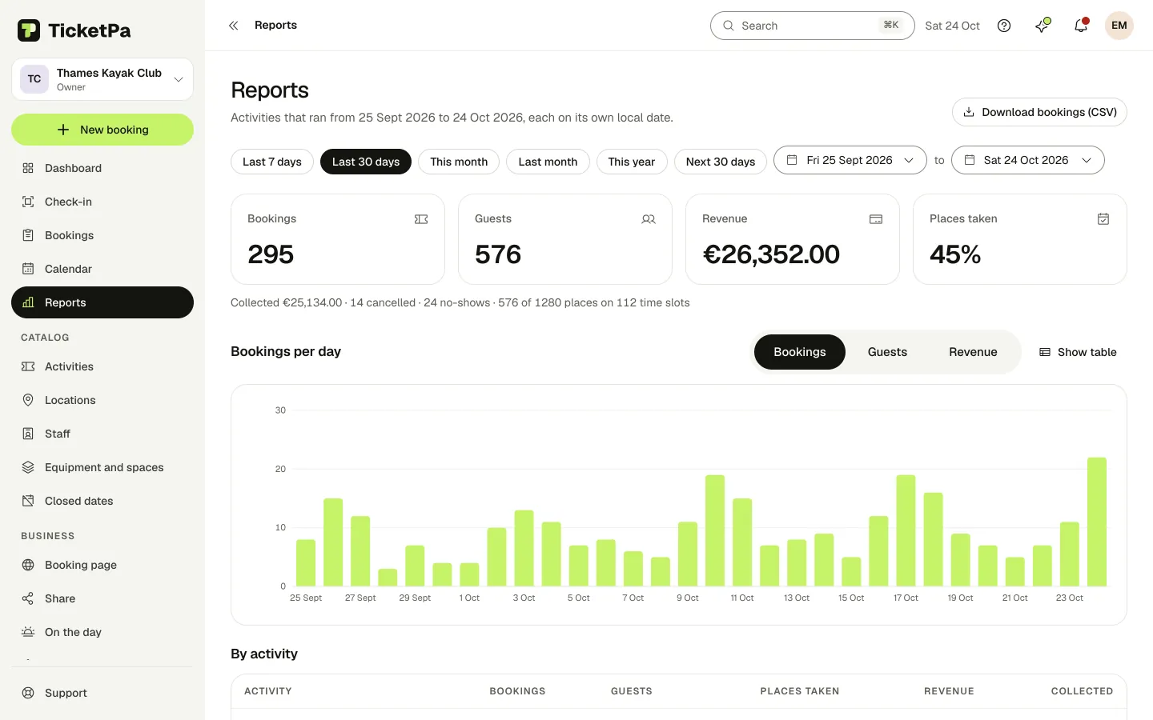This screenshot has height=720, width=1153.
Task: Open Share in the sidebar
Action: [x=102, y=598]
